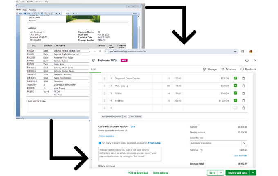The width and height of the screenshot is (278, 176).
Task: Uncheck tax checkbox on Metal Edging line
Action: pyautogui.click(x=235, y=86)
